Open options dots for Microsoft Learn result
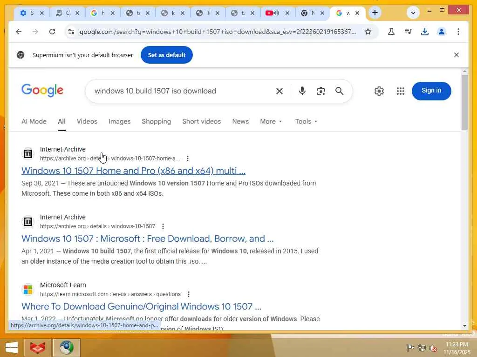Screen dimensions: 477x357 pyautogui.click(x=189, y=294)
